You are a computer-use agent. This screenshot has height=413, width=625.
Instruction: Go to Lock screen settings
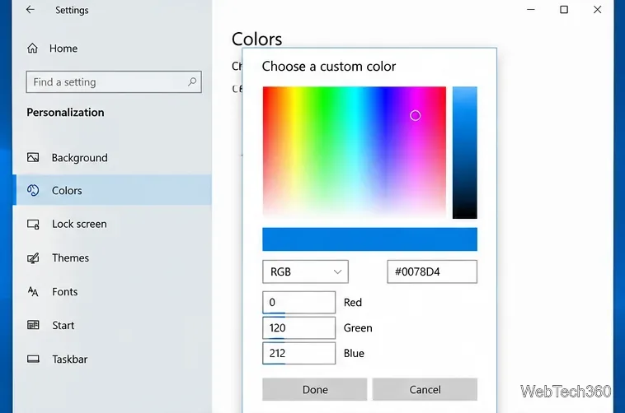pyautogui.click(x=114, y=224)
